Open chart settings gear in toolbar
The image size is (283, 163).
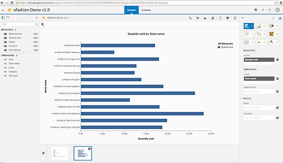click(228, 18)
